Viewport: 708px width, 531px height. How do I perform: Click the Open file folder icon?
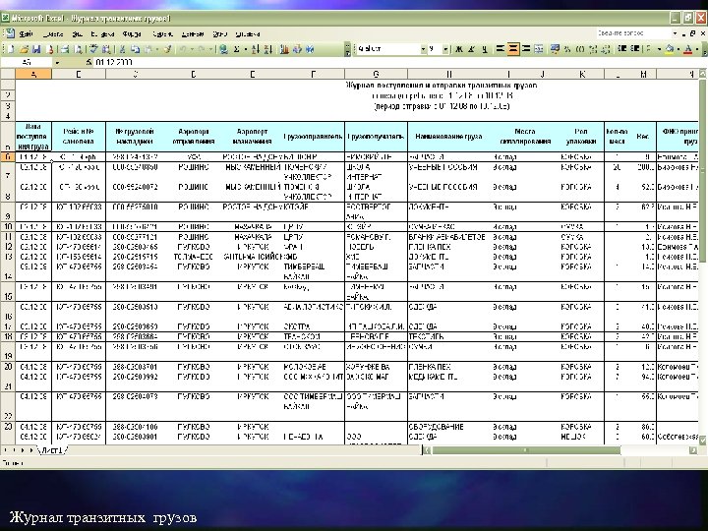(24, 49)
